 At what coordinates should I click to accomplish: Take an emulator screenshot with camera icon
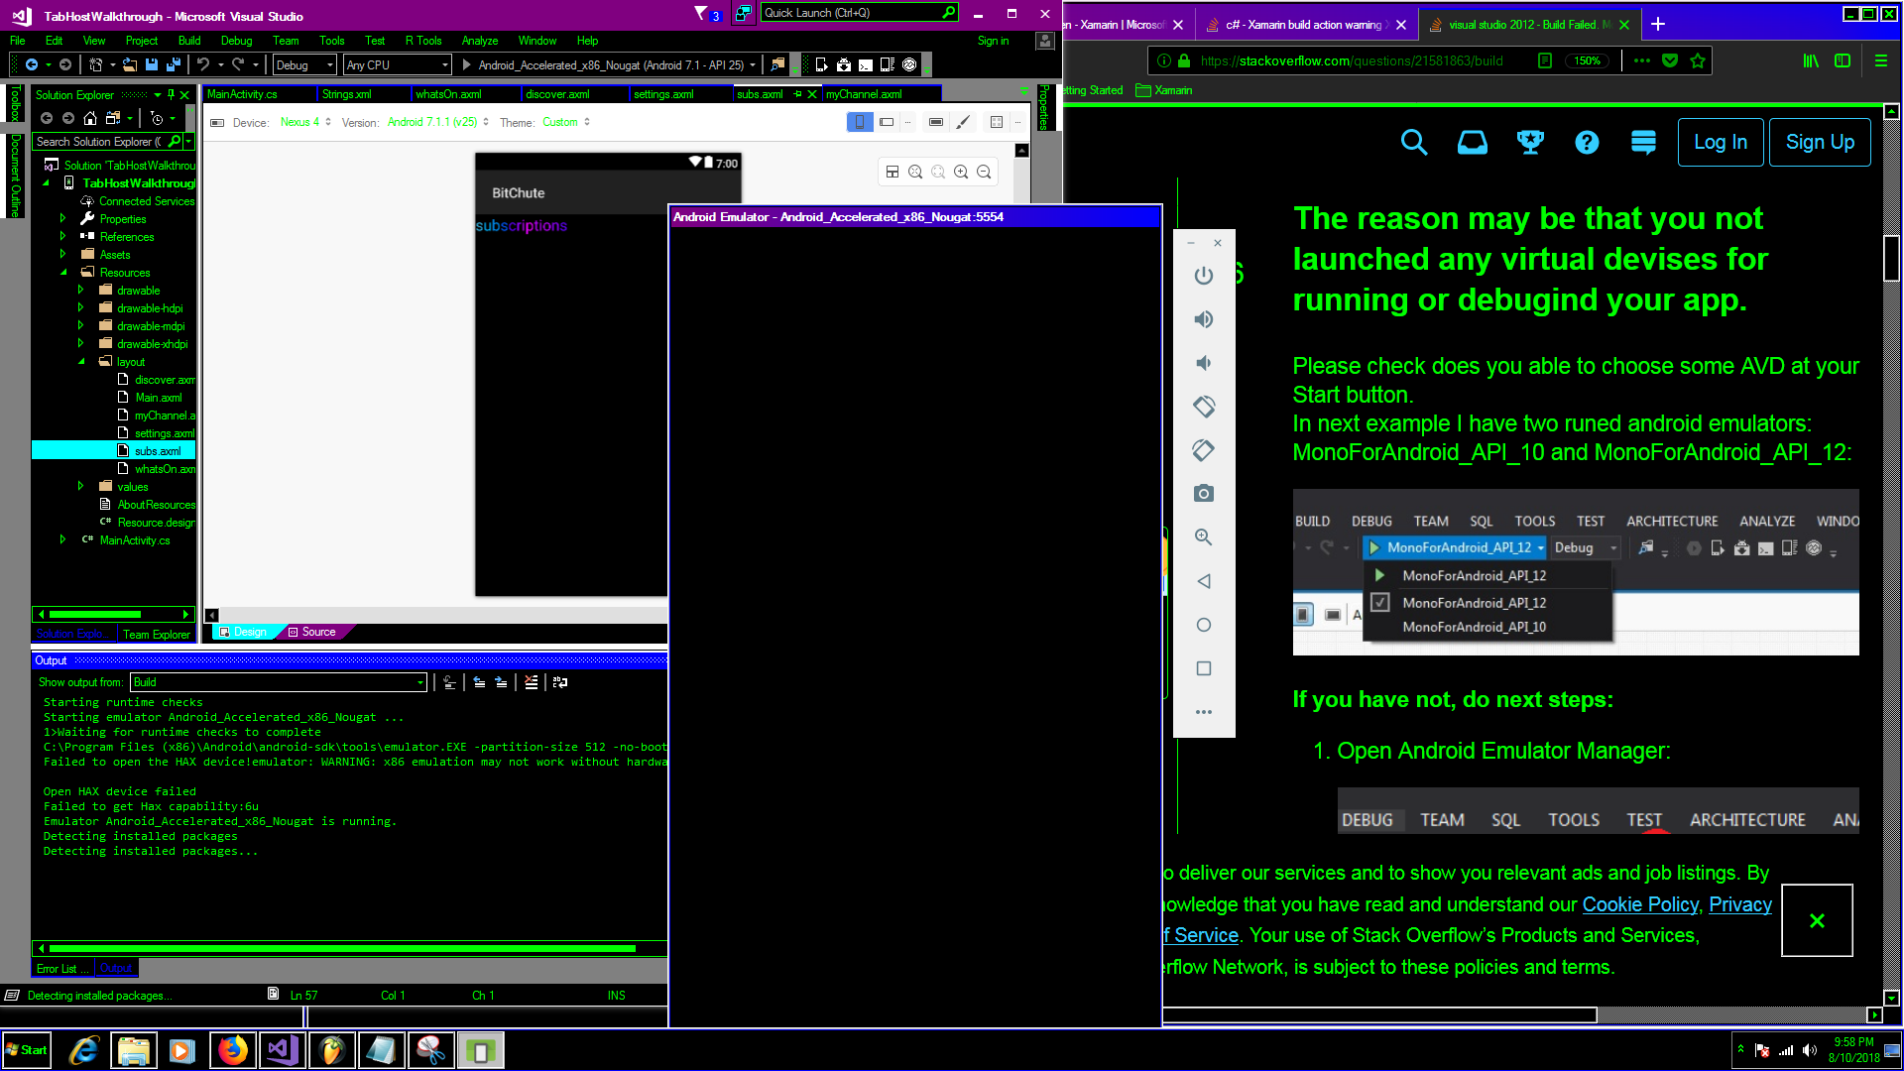point(1204,494)
